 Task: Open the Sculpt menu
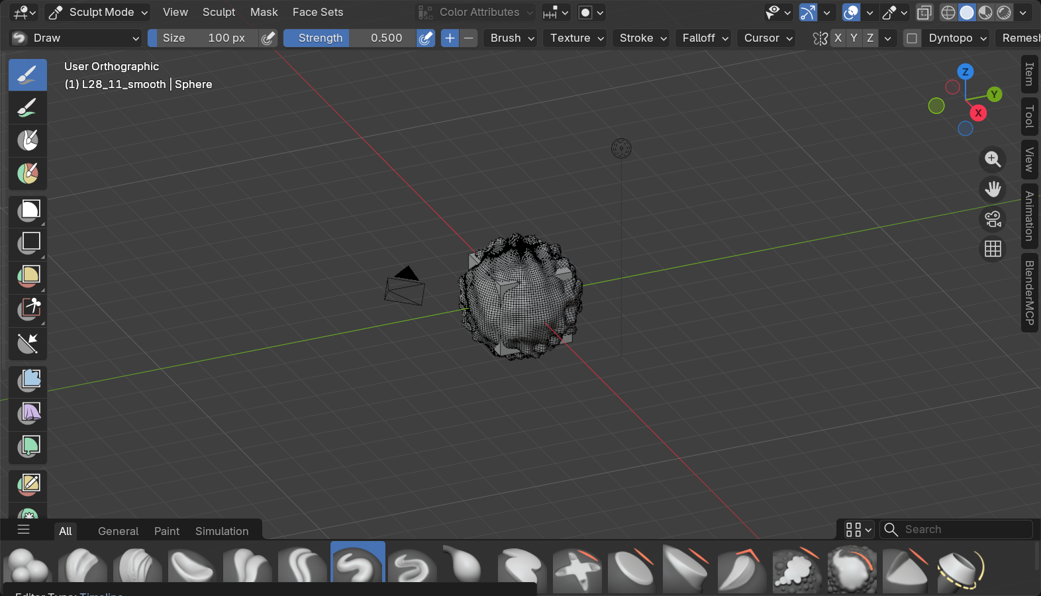click(219, 13)
